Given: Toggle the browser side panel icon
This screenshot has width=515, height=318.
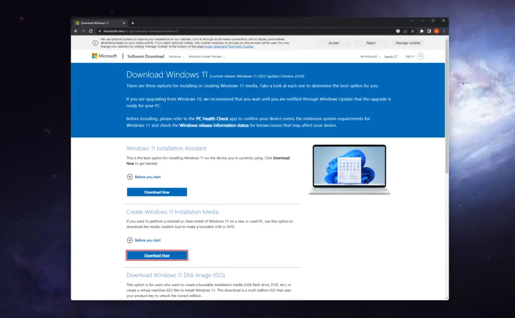Looking at the screenshot, I should pos(429,31).
